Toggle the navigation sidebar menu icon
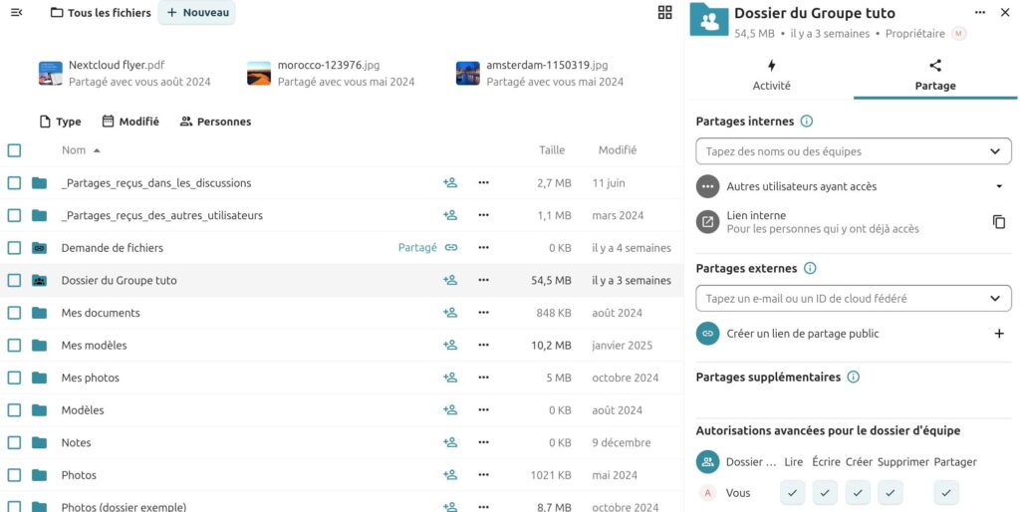The width and height of the screenshot is (1020, 512). [x=17, y=12]
